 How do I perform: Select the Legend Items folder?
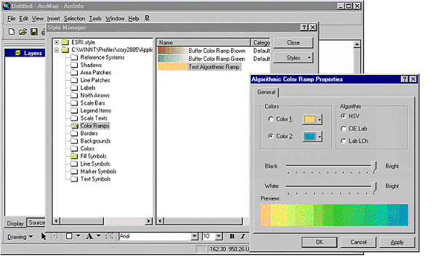click(96, 110)
